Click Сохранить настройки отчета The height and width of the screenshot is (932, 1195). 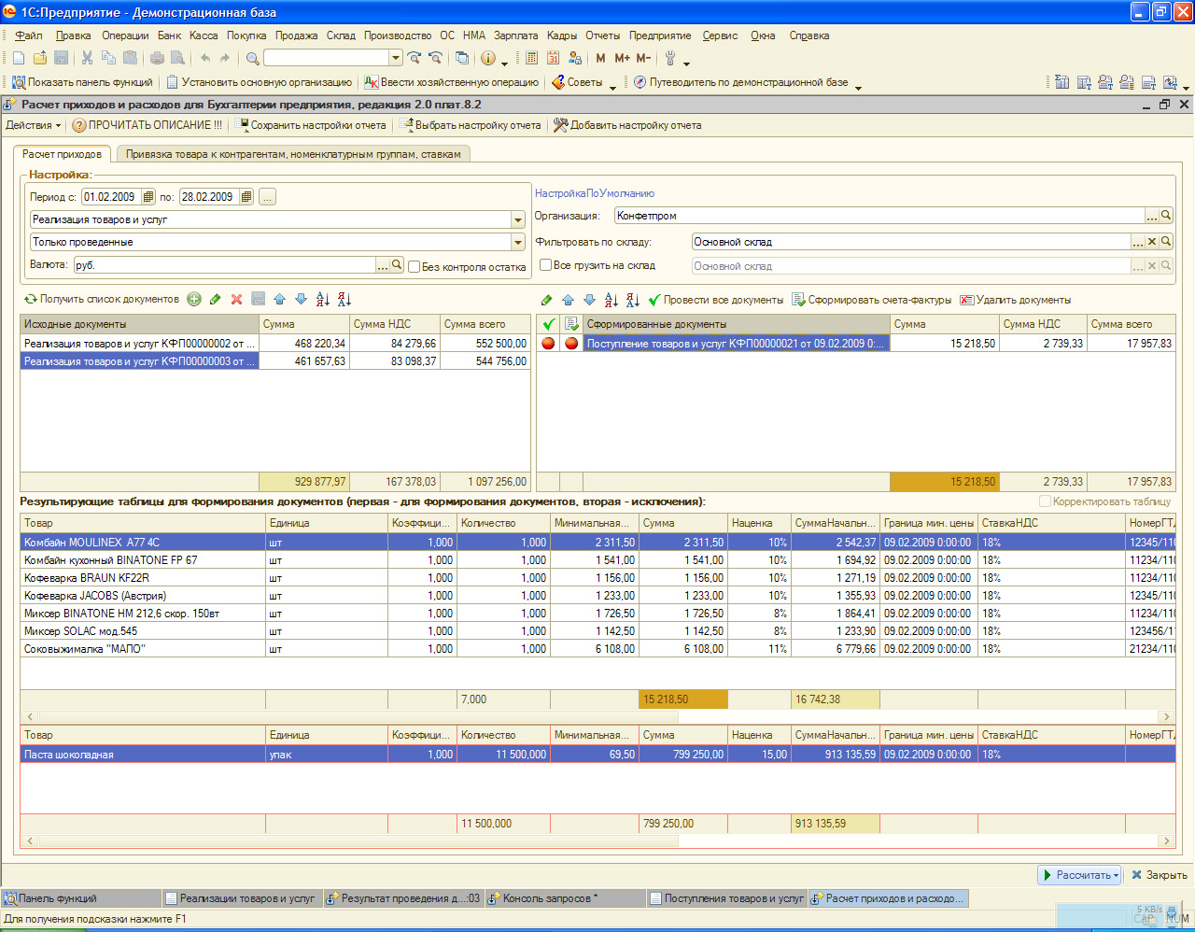click(x=311, y=125)
